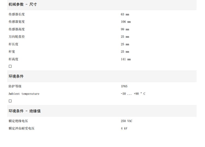Click the checkbox below 杆高度 row
This screenshot has width=205, height=147.
click(10, 66)
